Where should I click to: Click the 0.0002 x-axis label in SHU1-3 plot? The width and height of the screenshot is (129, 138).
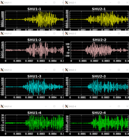29,97
